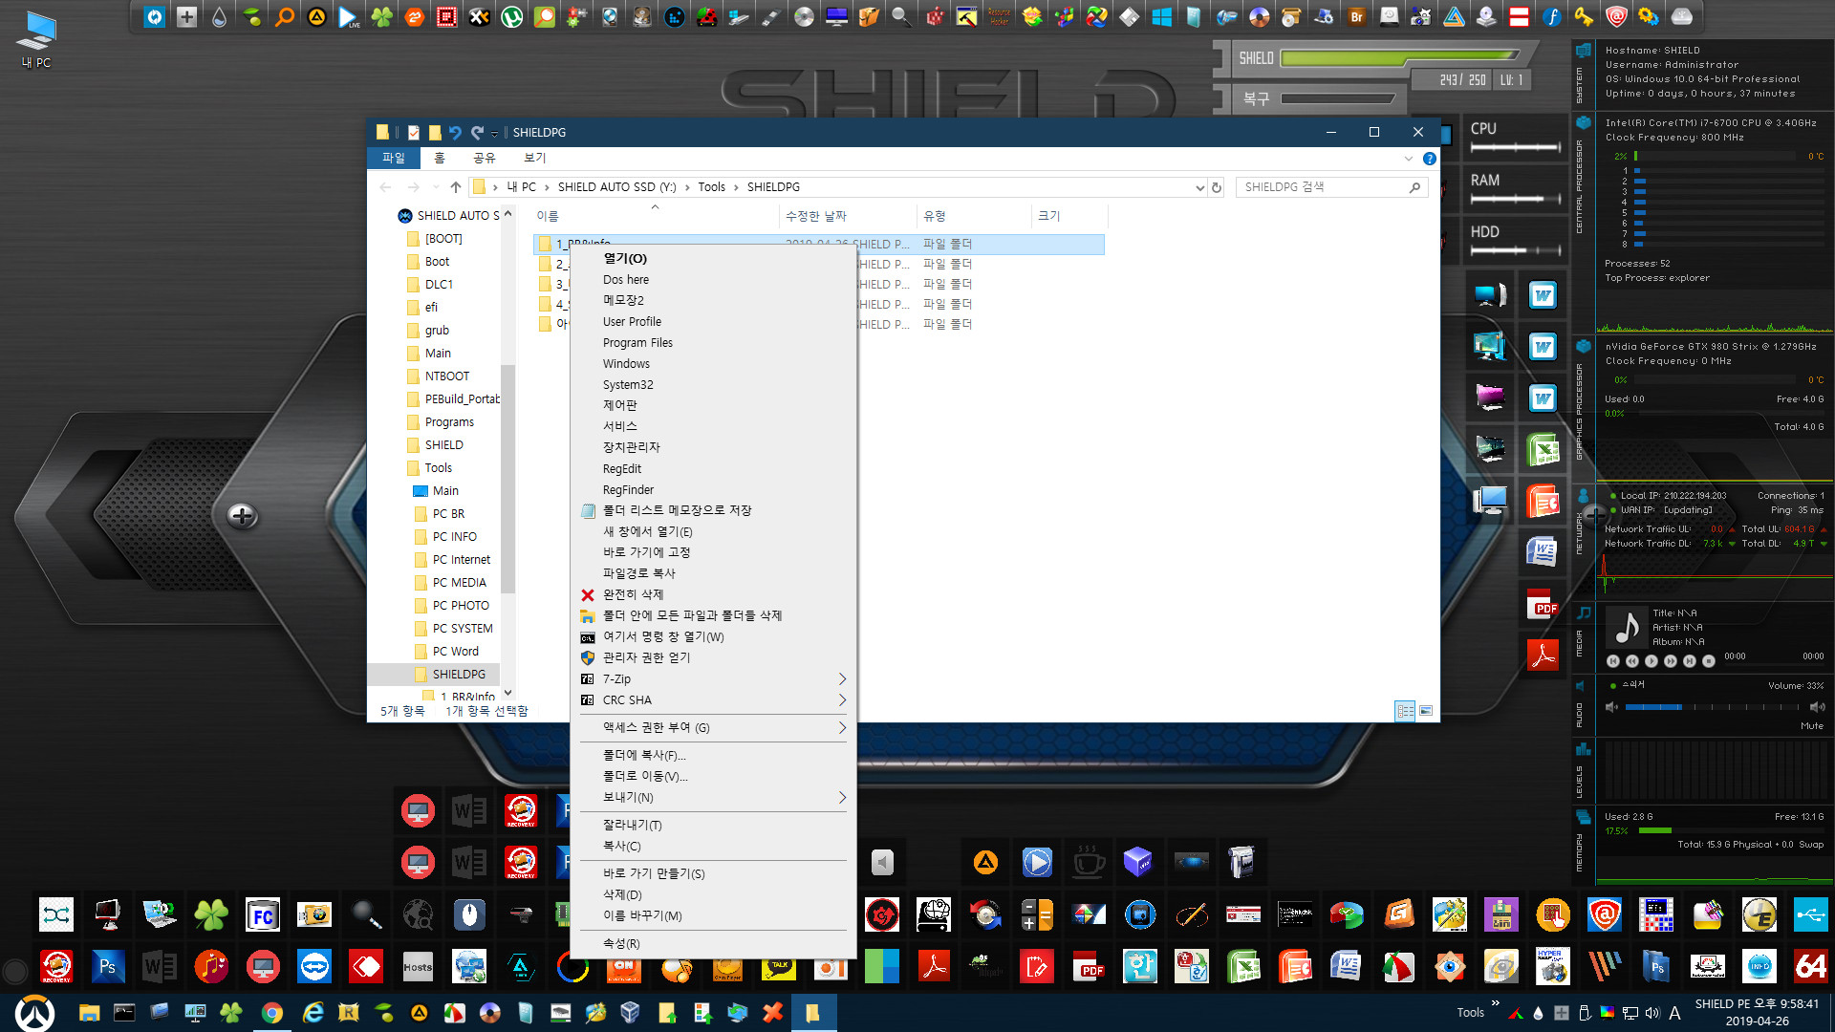Launch the HyperSnap icon in bottom dock
The image size is (1835, 1032).
1552,966
